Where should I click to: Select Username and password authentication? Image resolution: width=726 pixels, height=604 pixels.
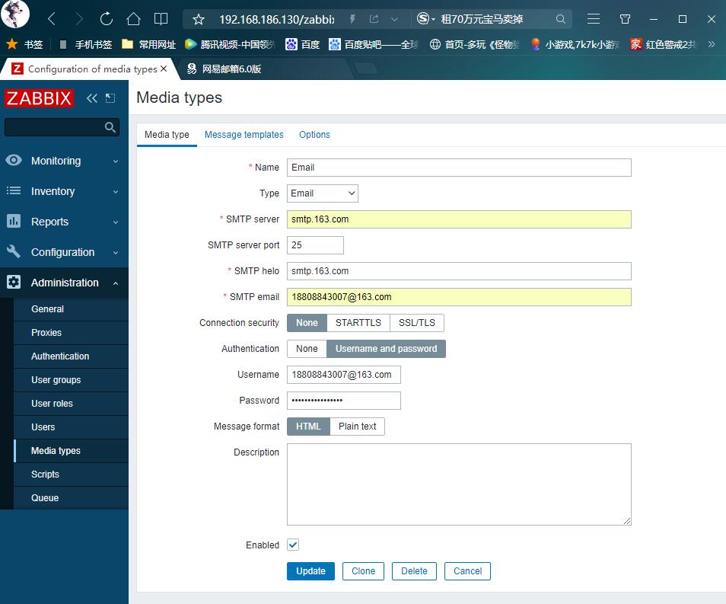click(386, 349)
